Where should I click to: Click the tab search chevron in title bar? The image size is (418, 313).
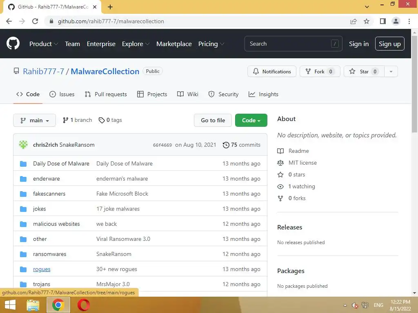367,7
